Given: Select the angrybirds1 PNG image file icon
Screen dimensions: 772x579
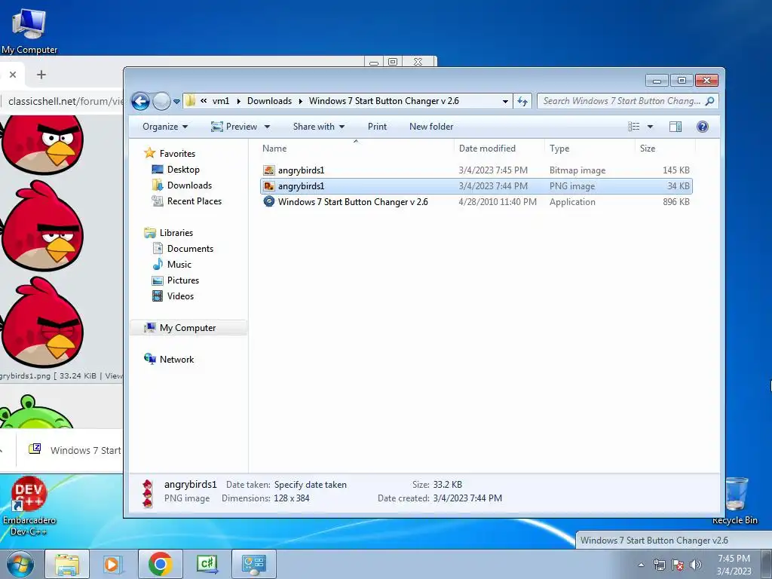Looking at the screenshot, I should tap(269, 186).
